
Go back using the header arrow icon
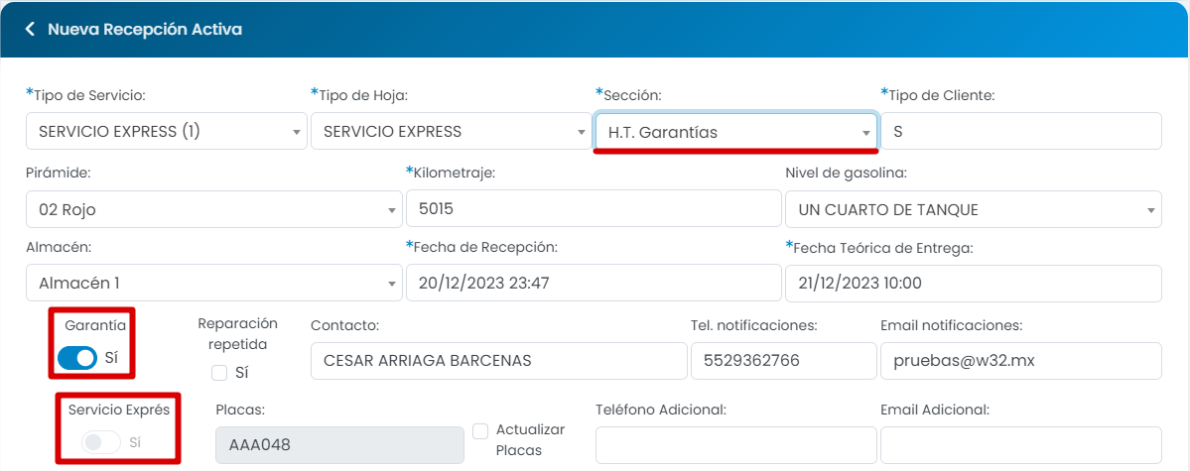click(31, 30)
